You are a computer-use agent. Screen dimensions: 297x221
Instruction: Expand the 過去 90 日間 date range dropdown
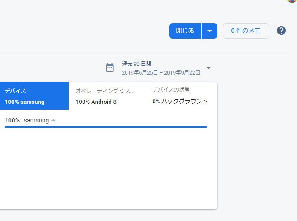208,68
